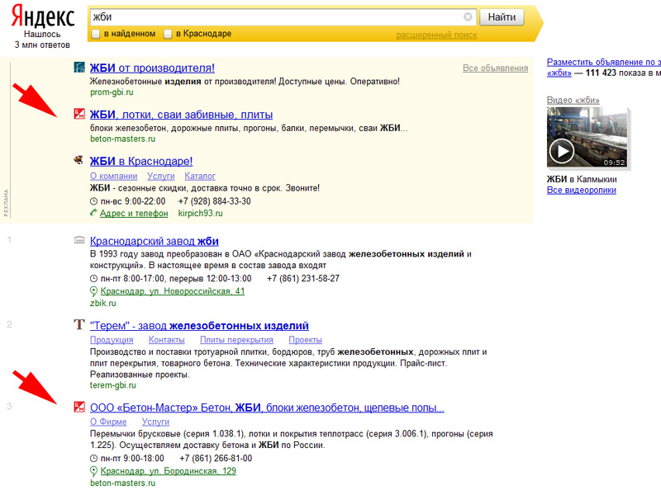
Task: Open О Фирме sitelink
Action: (108, 422)
